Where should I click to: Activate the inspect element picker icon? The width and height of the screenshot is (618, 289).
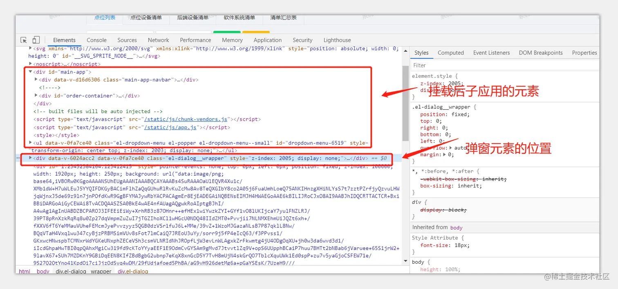coord(24,40)
